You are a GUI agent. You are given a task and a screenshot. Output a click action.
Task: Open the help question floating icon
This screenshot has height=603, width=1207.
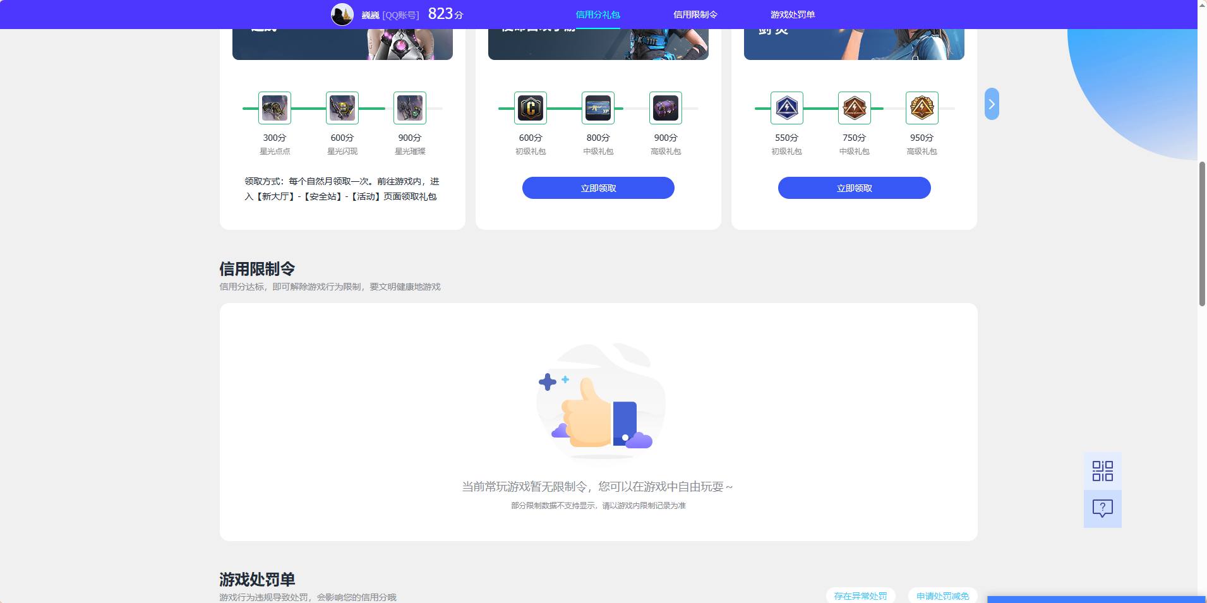click(1103, 509)
